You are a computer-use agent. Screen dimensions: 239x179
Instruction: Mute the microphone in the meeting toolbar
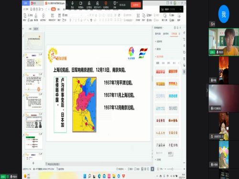[x=72, y=5]
